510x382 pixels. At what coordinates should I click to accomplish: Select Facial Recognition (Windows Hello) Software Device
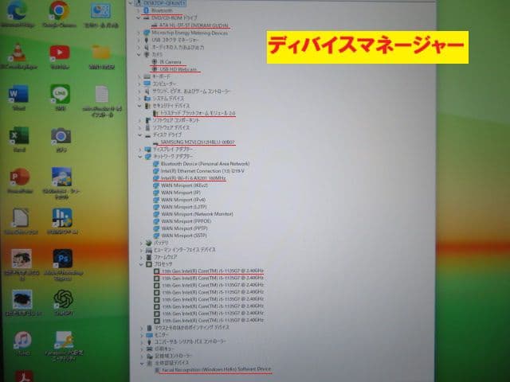coord(213,369)
